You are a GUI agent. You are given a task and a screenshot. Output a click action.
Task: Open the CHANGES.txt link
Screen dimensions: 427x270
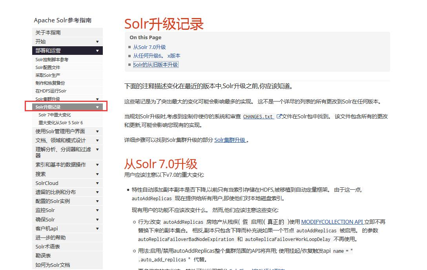click(258, 117)
